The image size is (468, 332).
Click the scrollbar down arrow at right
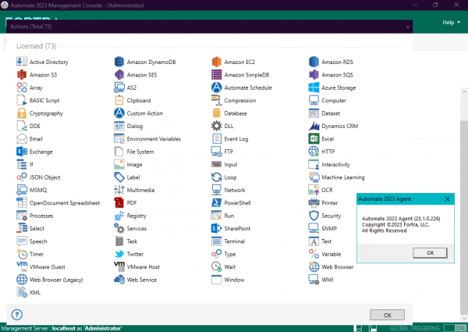463,318
